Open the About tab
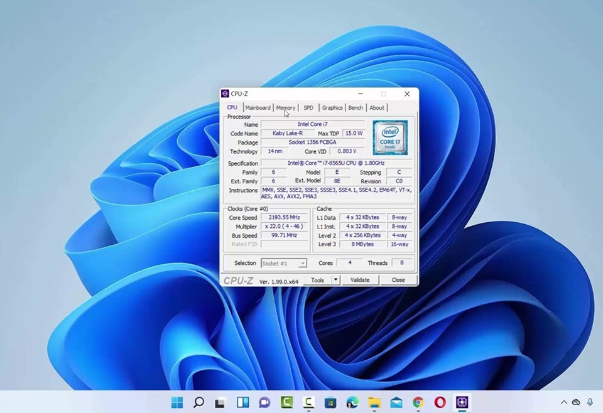Screen dimensions: 603x413 377,107
